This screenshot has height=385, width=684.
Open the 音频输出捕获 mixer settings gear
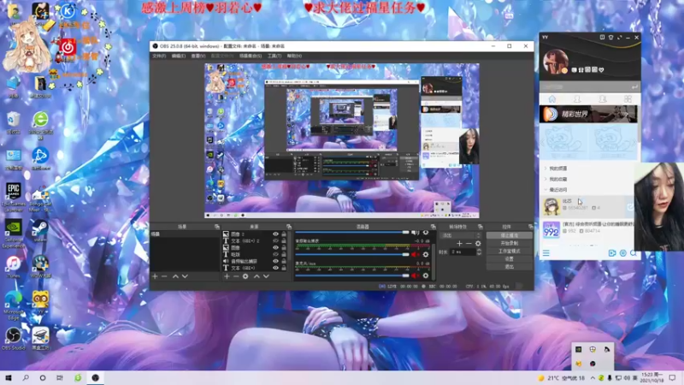pyautogui.click(x=426, y=254)
